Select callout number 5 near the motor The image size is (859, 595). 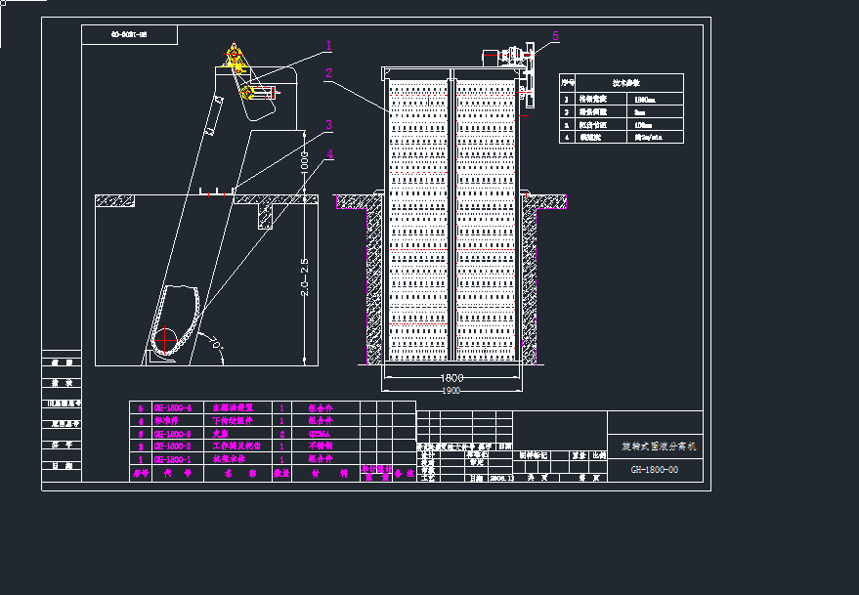click(555, 36)
